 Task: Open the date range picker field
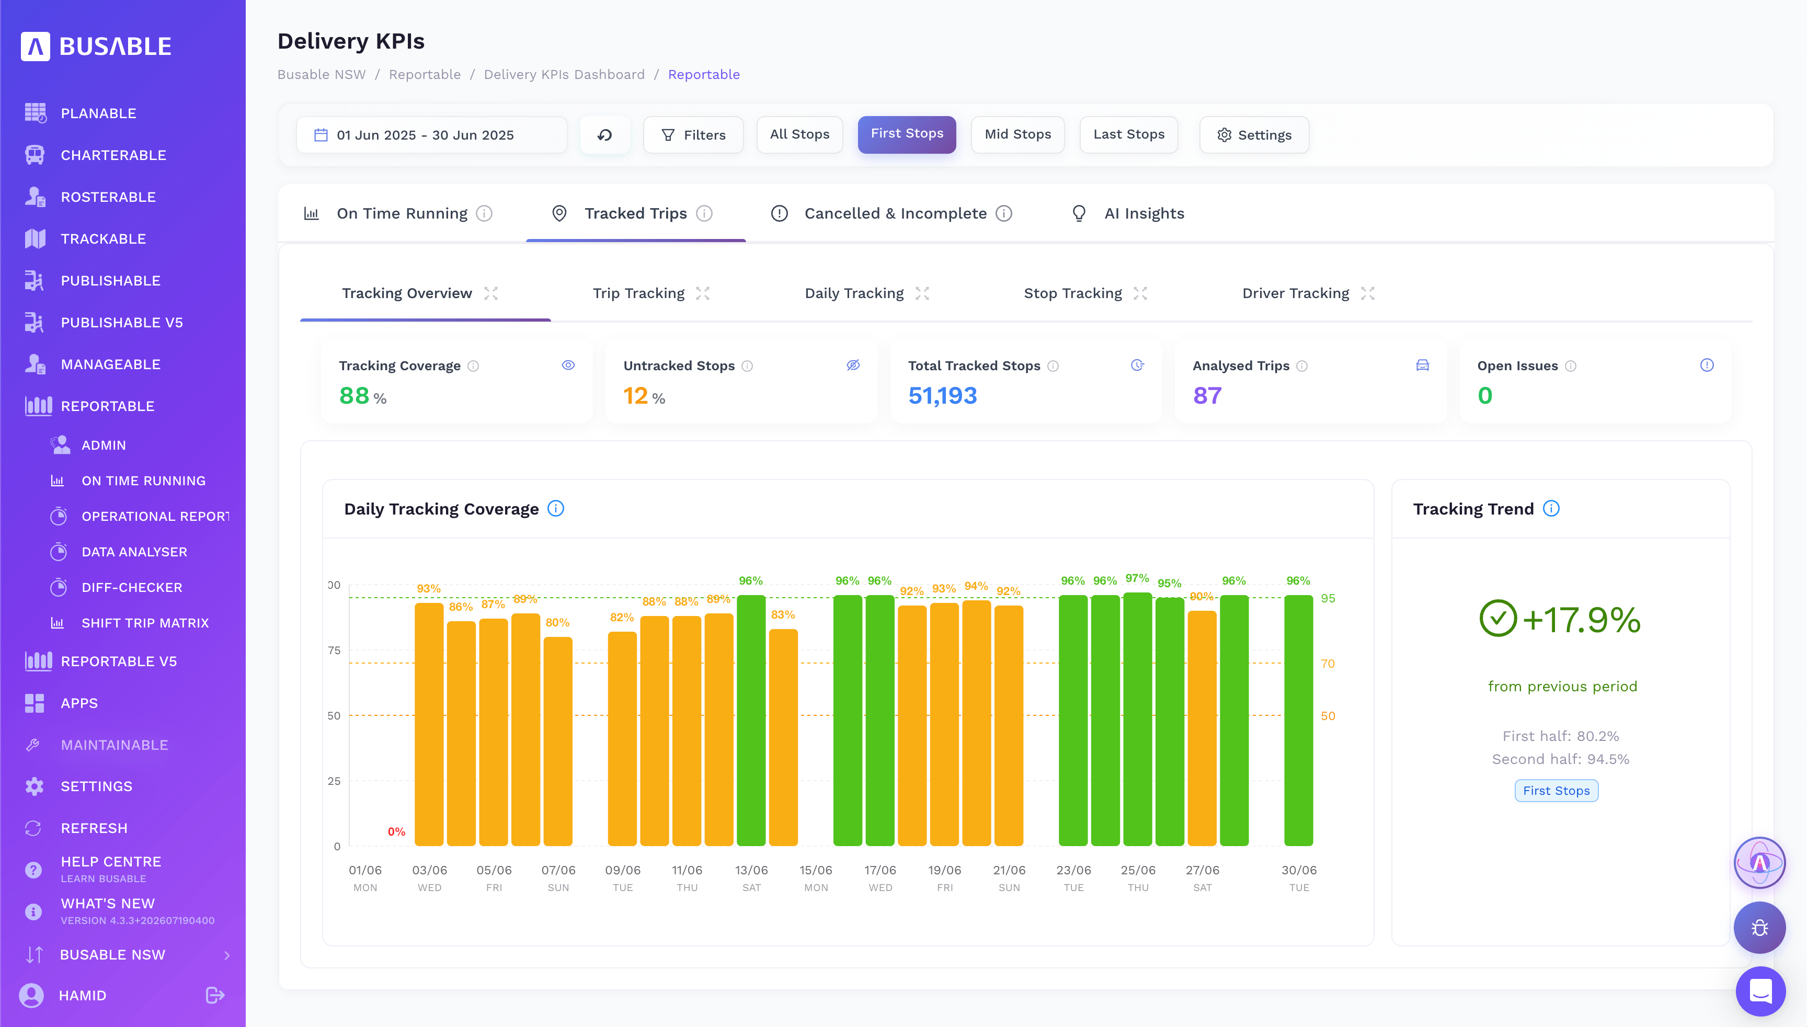pos(432,135)
